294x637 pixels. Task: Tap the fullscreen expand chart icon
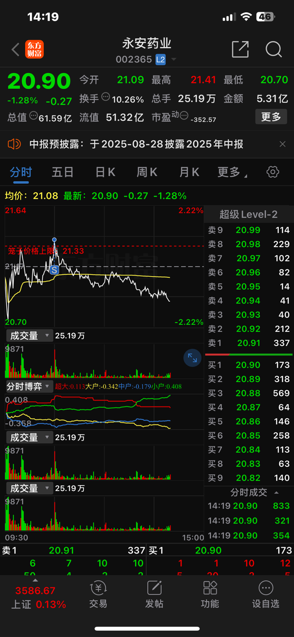coord(192,358)
